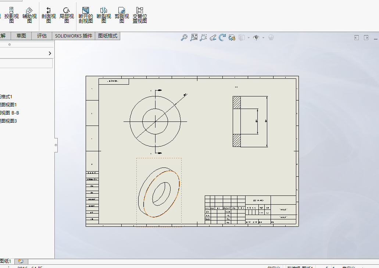This screenshot has width=379, height=268.
Task: Click the Rotate View blue arrow icon
Action: [x=222, y=38]
